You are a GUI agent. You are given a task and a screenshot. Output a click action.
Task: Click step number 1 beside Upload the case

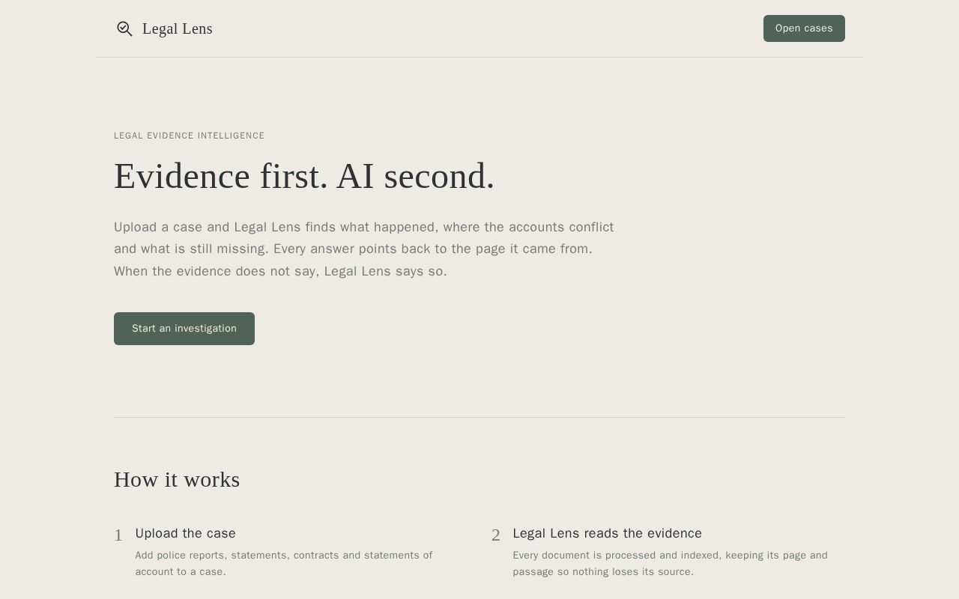coord(118,535)
